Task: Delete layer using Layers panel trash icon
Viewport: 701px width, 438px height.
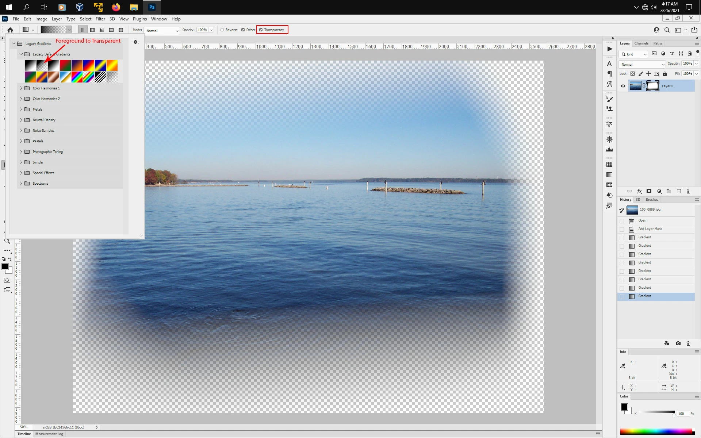Action: point(688,191)
